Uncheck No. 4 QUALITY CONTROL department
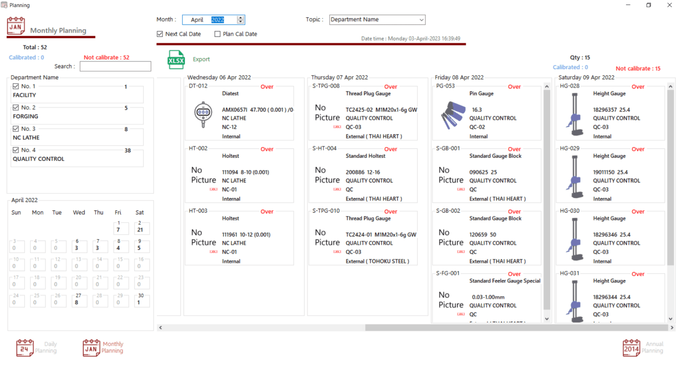Viewport: 681px width, 365px height. [16, 150]
